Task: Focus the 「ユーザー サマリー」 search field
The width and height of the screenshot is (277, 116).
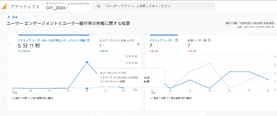Action: (153, 6)
